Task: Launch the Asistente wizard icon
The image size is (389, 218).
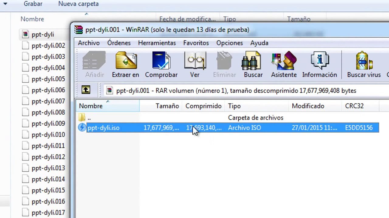Action: point(284,64)
